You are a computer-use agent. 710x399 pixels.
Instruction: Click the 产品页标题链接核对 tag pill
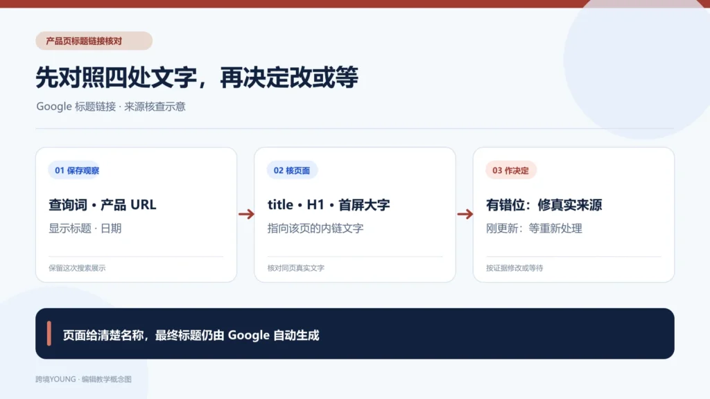tap(94, 41)
